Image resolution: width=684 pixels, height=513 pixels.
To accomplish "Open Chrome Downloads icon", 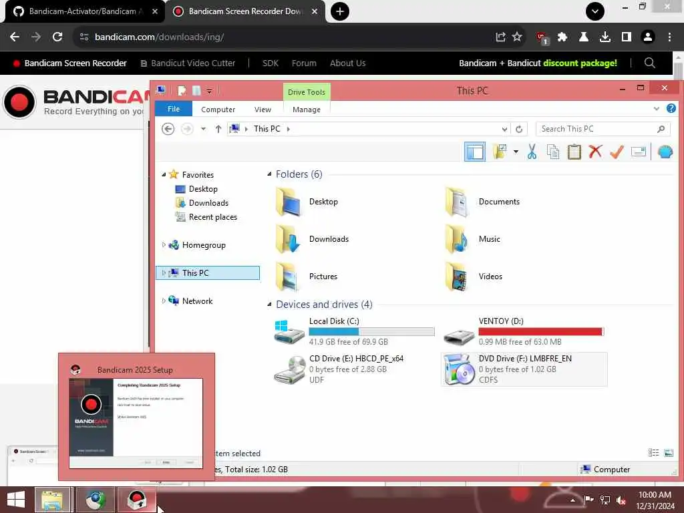I will (605, 37).
